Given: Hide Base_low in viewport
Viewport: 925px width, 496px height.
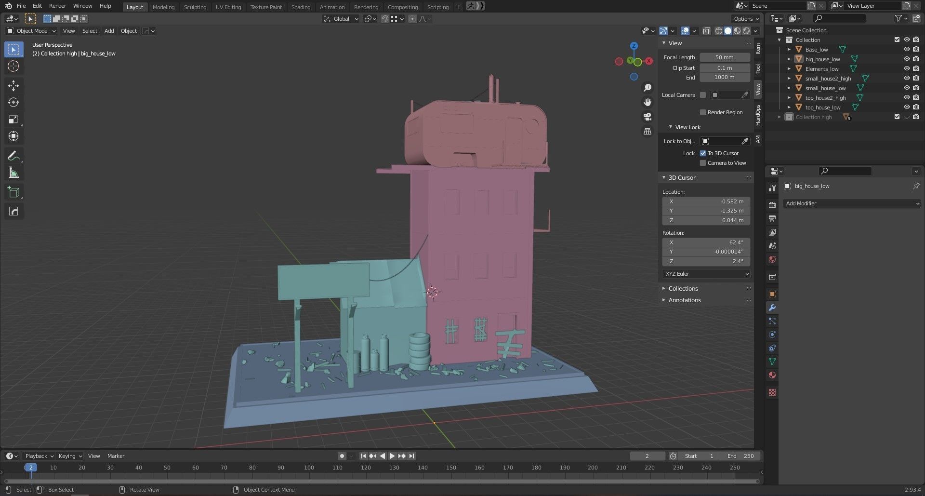Looking at the screenshot, I should coord(906,49).
